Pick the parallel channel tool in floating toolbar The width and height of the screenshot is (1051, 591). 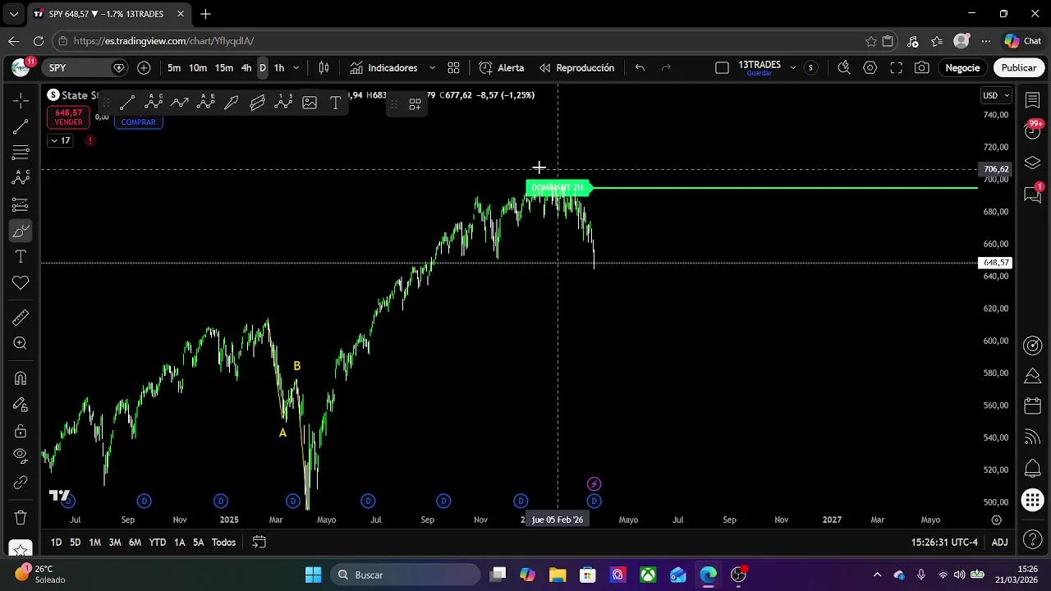pos(258,103)
